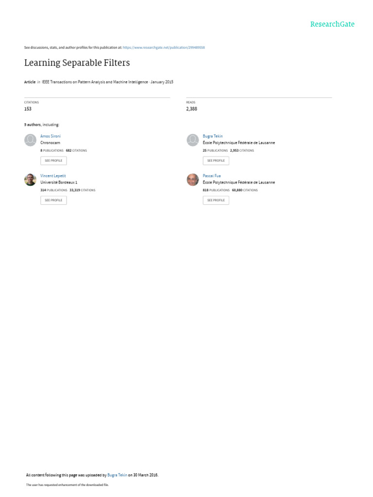The width and height of the screenshot is (373, 497).
Task: Click the 2,388 reads count
Action: tap(191, 109)
